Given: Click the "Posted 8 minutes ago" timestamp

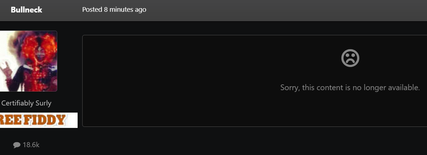Looking at the screenshot, I should (114, 10).
